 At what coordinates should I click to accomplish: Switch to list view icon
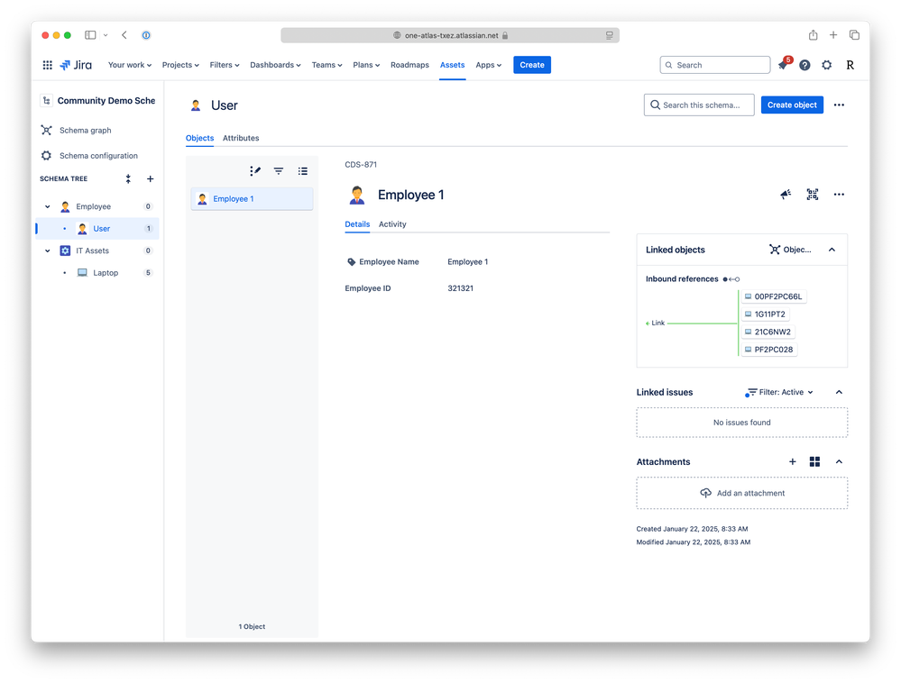coord(303,171)
